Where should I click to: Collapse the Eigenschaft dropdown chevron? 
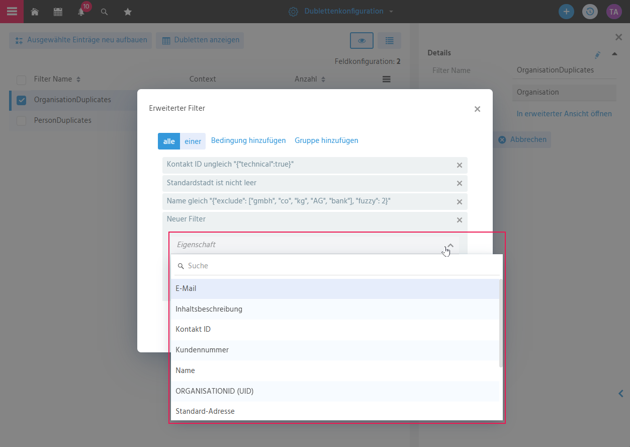tap(451, 245)
